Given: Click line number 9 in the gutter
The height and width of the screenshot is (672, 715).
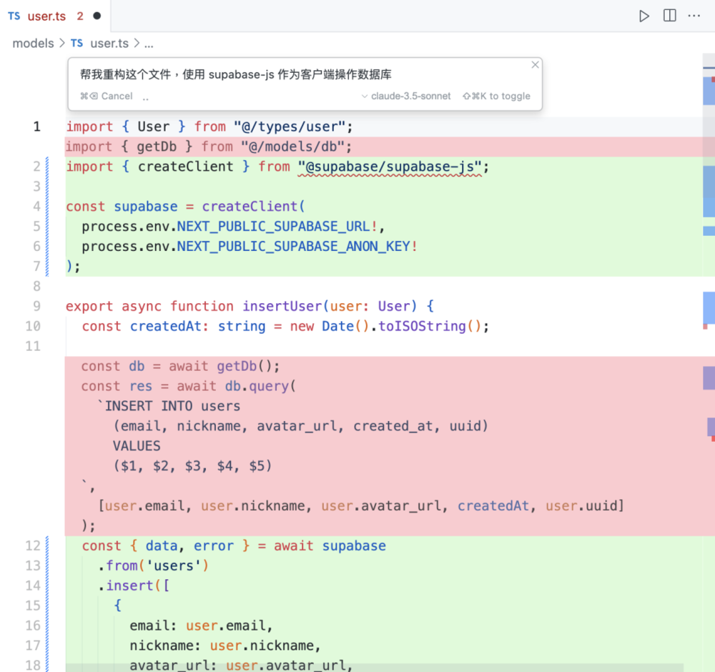Looking at the screenshot, I should pos(36,306).
